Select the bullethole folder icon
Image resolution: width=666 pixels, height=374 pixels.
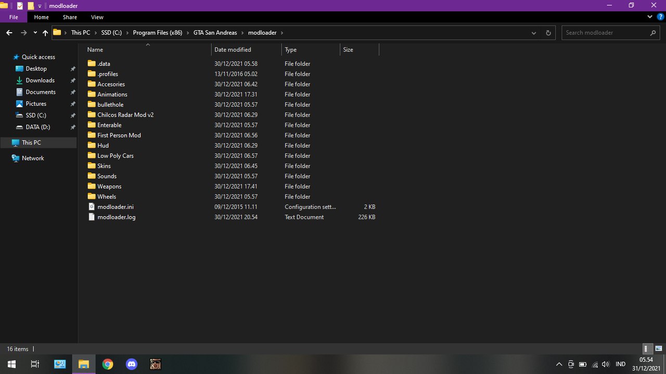tap(92, 104)
